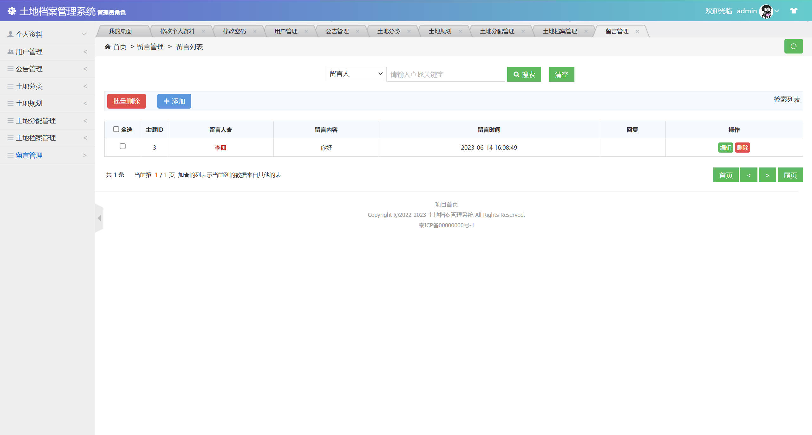Check the checkbox for record ID 3
Image resolution: width=812 pixels, height=435 pixels.
[x=122, y=147]
